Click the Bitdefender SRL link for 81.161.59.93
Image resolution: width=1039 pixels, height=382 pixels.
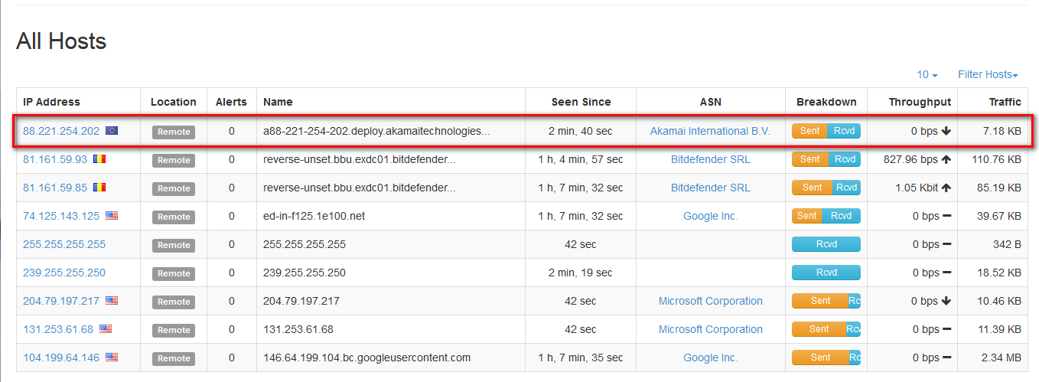710,159
